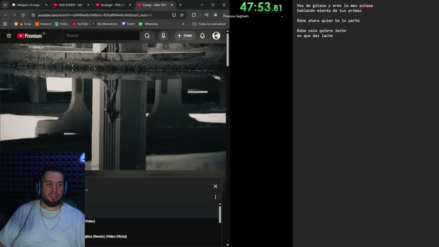Open the YouTube account avatar menu
Viewport: 439px width, 247px height.
[x=216, y=36]
